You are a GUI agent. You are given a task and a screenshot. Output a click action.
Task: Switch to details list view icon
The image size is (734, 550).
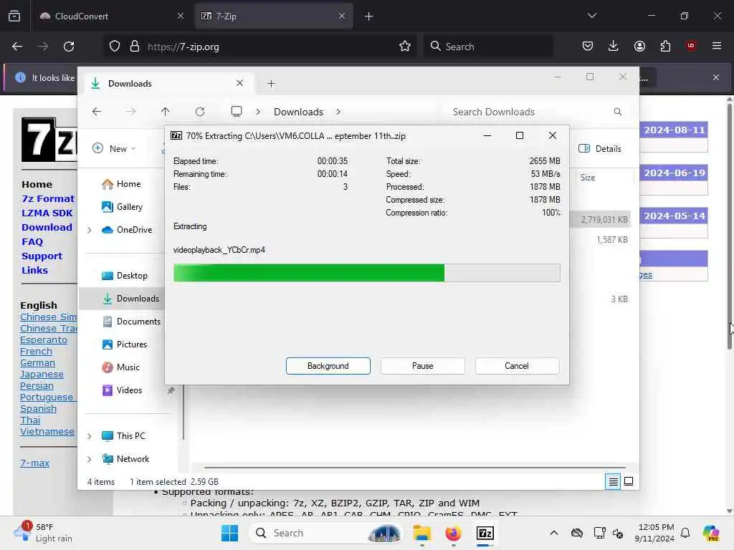(613, 481)
